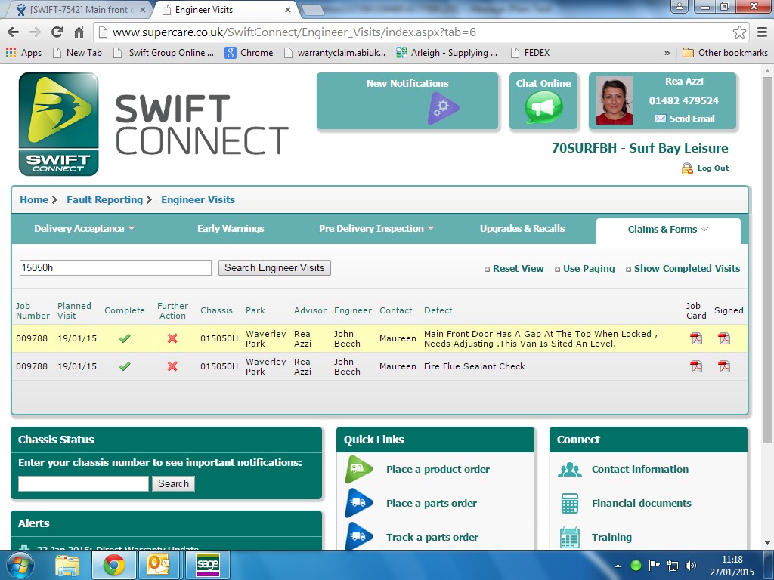
Task: Click the Chat Online megaphone icon
Action: tap(543, 107)
